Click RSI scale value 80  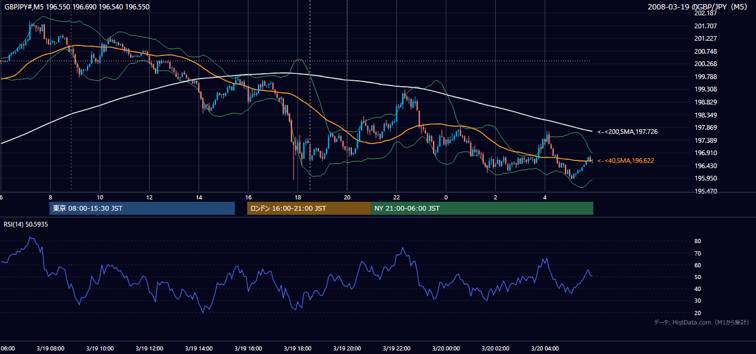(697, 241)
